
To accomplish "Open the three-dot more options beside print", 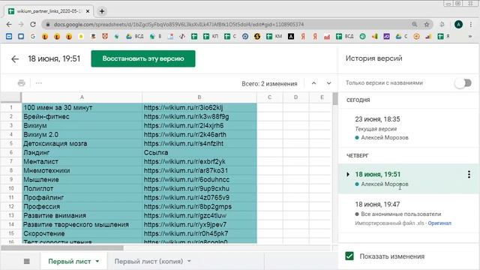I will (x=38, y=83).
